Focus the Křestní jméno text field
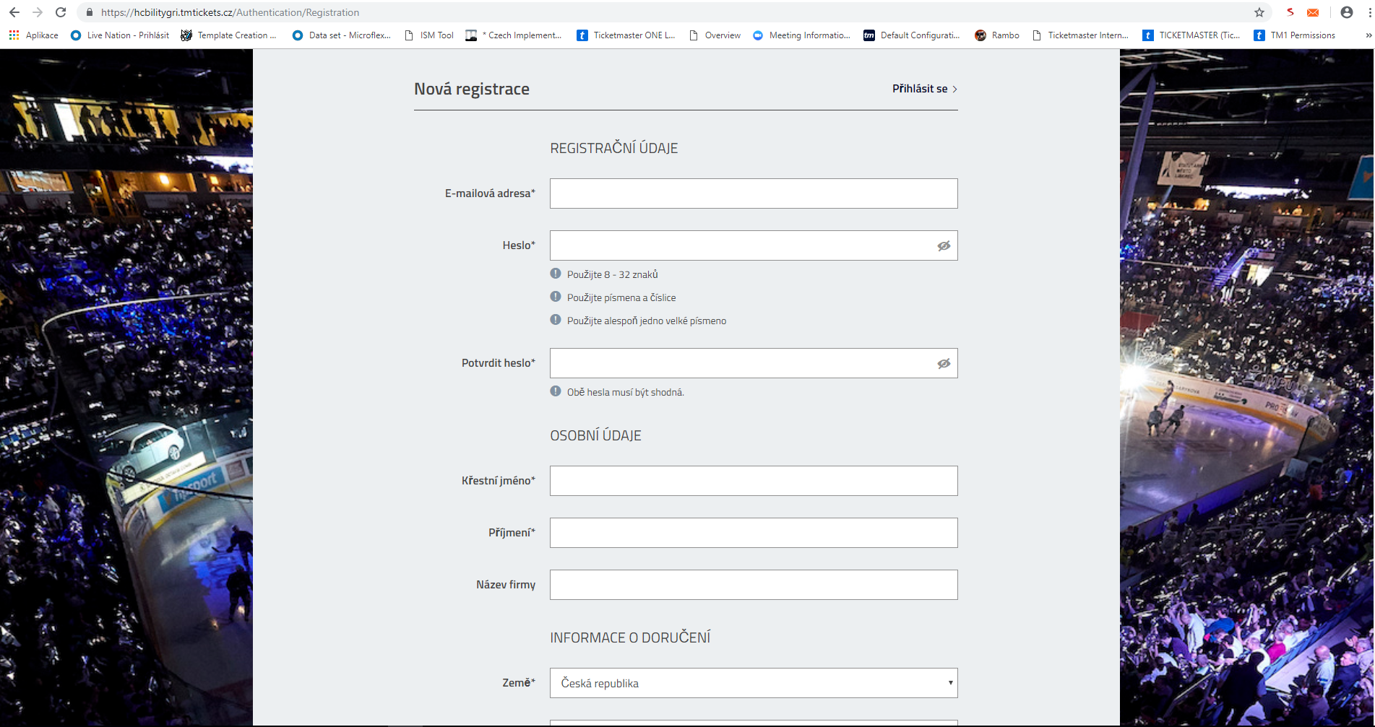The width and height of the screenshot is (1375, 727). 754,481
